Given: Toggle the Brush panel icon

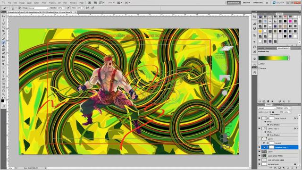Looking at the screenshot, I should pos(20,8).
